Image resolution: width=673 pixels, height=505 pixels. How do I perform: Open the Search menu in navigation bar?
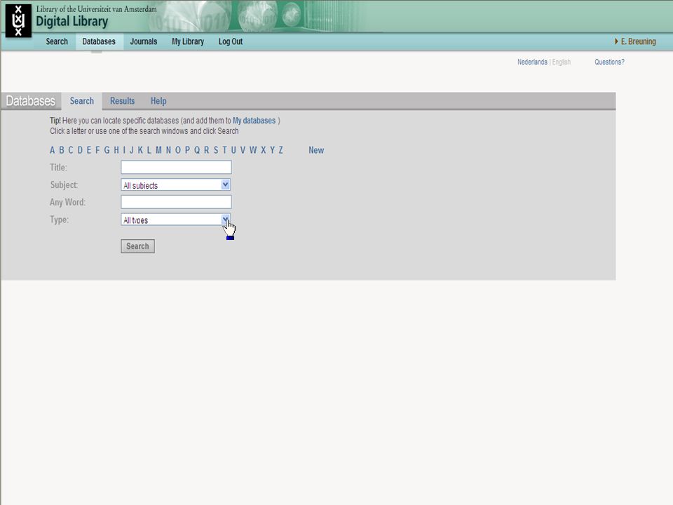(57, 41)
